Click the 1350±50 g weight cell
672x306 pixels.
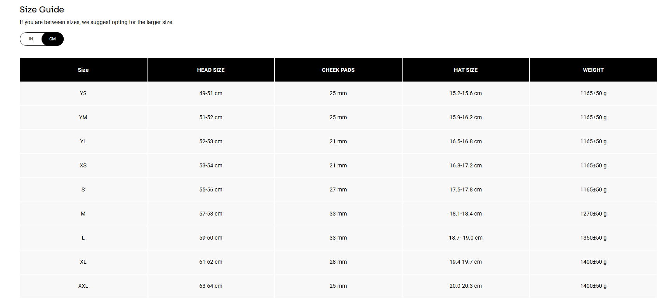[593, 238]
